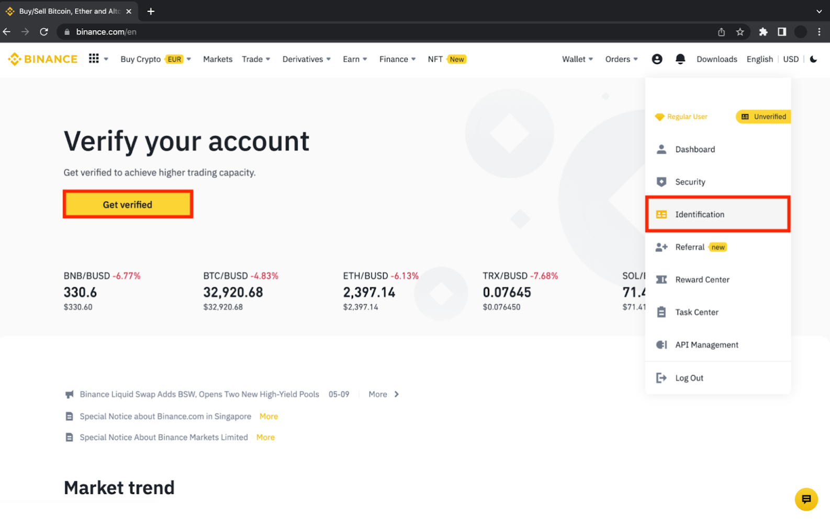Open More for Singapore special notice

pyautogui.click(x=268, y=417)
